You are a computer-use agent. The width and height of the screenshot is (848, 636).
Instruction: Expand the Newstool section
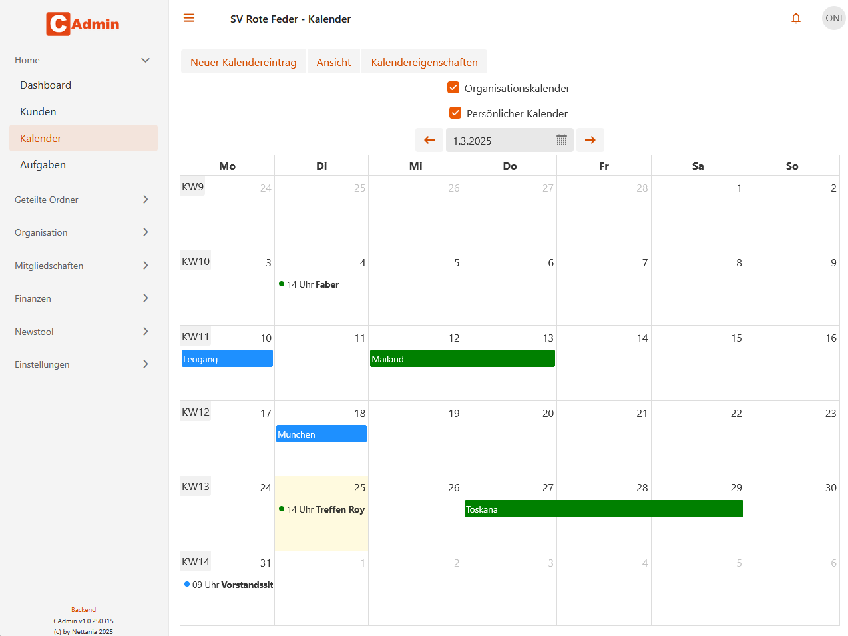coord(84,332)
